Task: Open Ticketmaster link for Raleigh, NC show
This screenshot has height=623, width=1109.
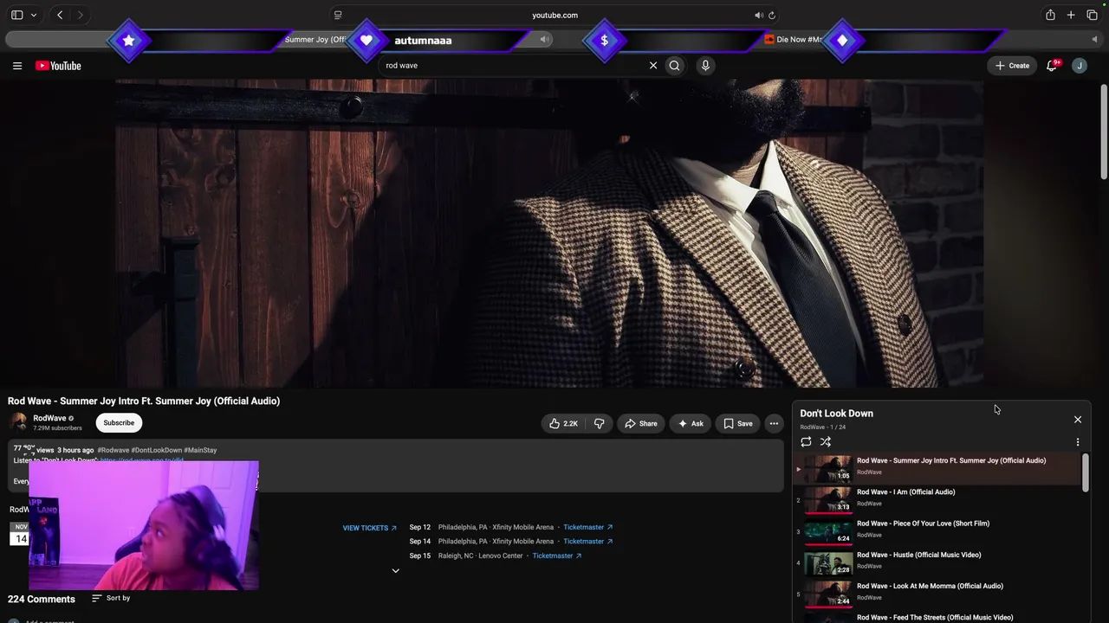Action: point(557,556)
